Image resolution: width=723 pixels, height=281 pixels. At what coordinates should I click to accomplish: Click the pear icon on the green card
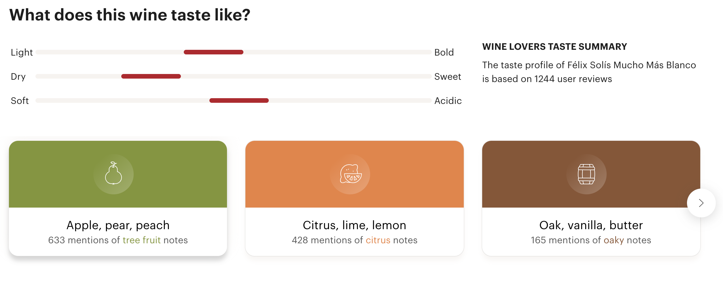(x=113, y=174)
